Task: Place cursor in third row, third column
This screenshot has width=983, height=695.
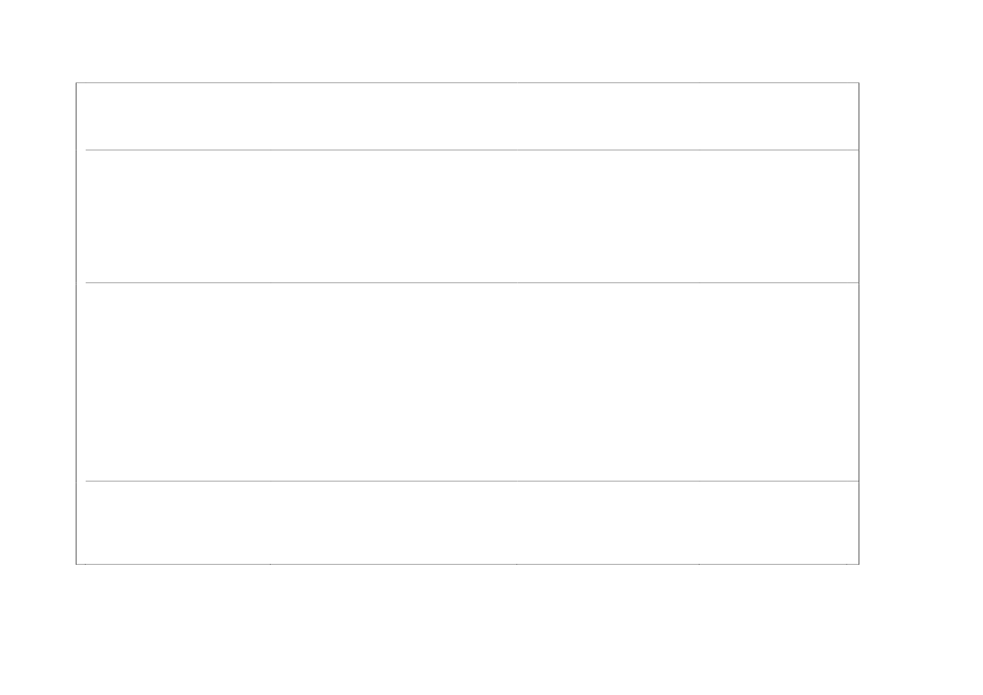Action: coord(606,382)
